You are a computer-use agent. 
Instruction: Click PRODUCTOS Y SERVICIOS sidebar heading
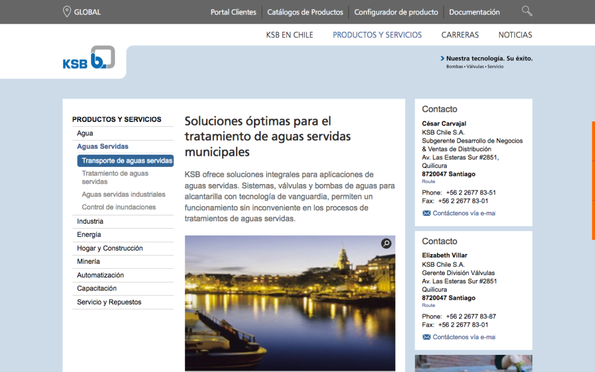(116, 120)
